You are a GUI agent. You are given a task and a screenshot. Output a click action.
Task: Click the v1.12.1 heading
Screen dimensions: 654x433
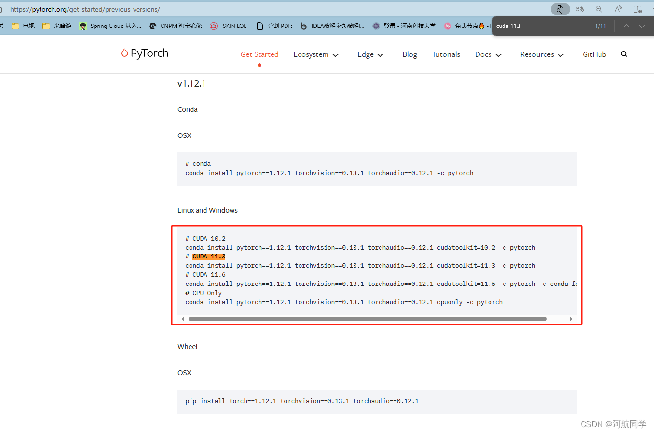191,83
